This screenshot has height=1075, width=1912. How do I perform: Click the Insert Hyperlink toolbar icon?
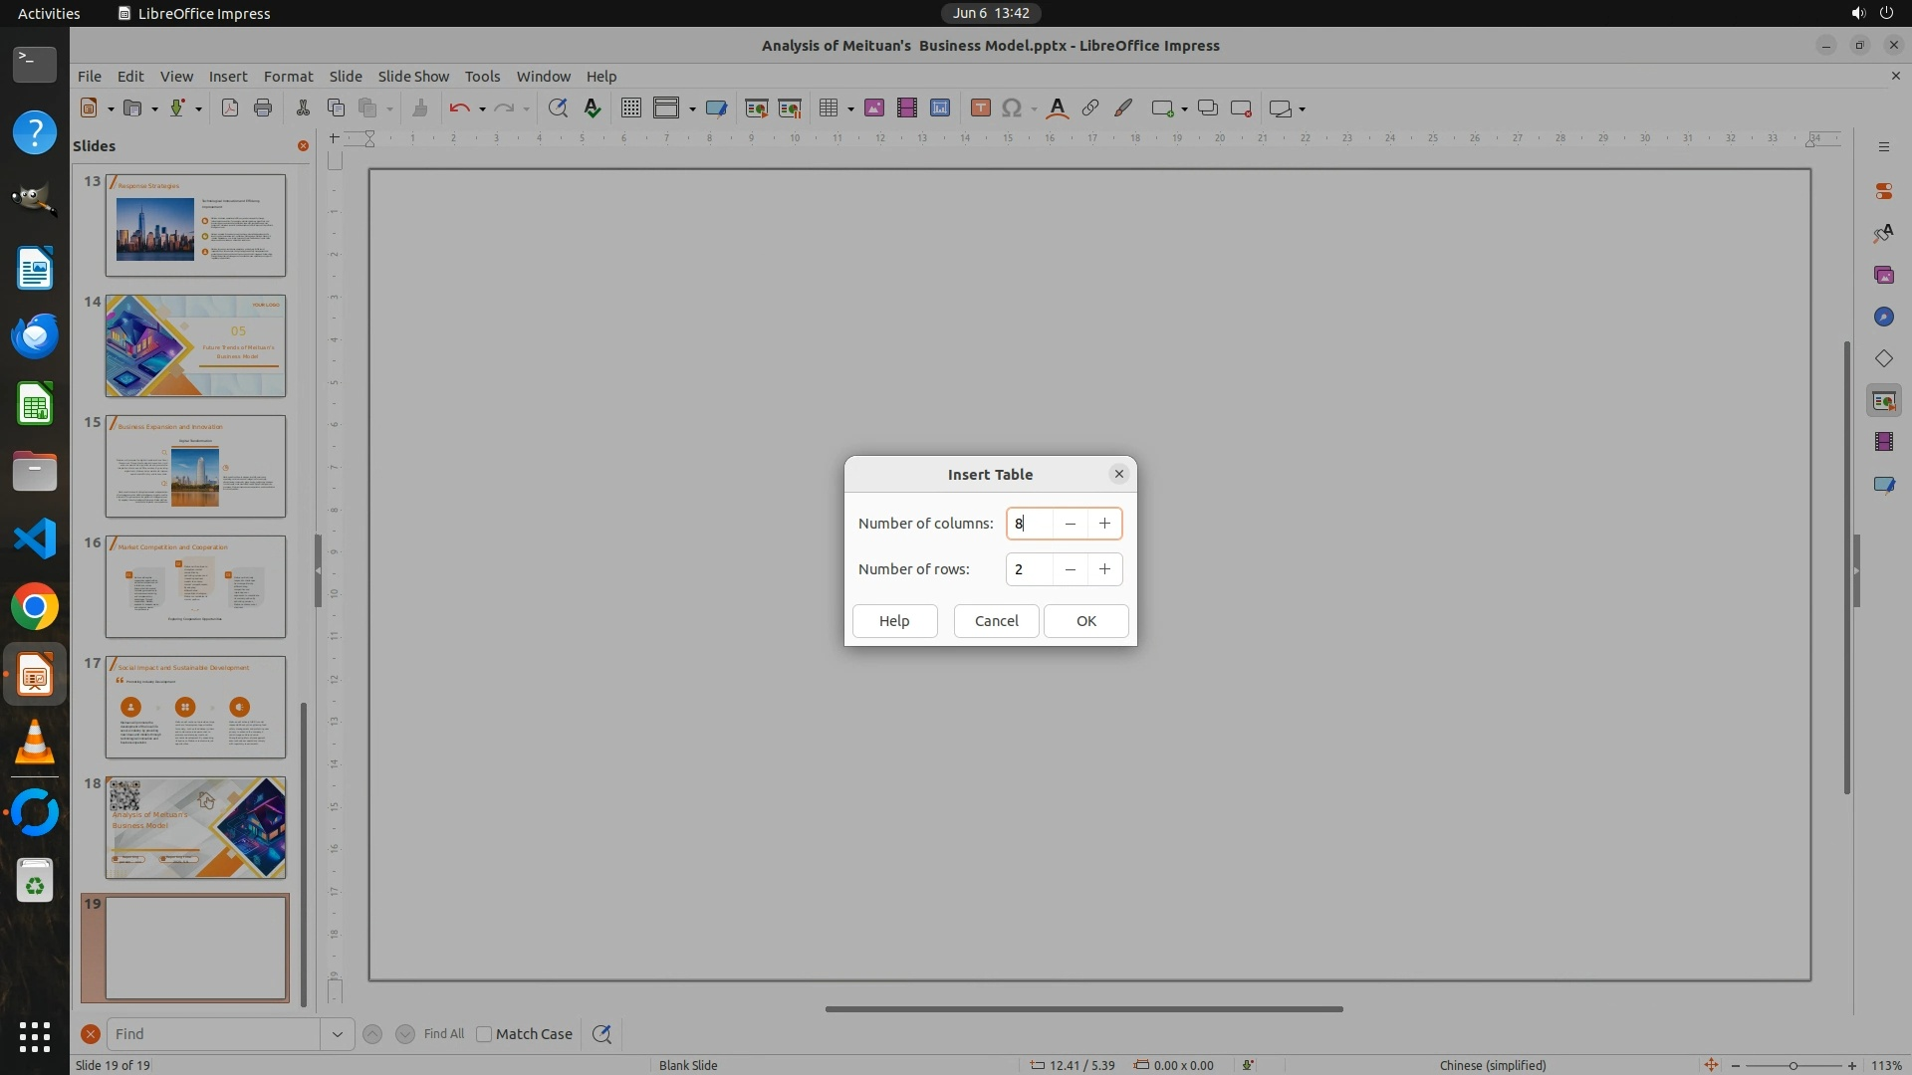pyautogui.click(x=1090, y=108)
